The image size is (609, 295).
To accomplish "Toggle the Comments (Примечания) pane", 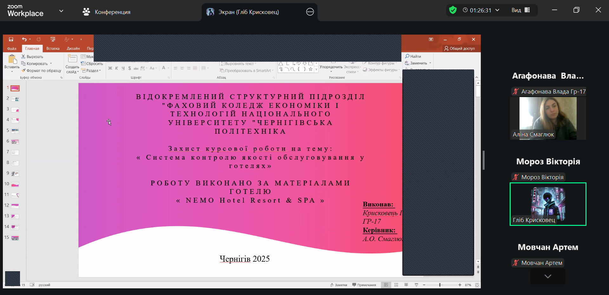I will (x=364, y=285).
